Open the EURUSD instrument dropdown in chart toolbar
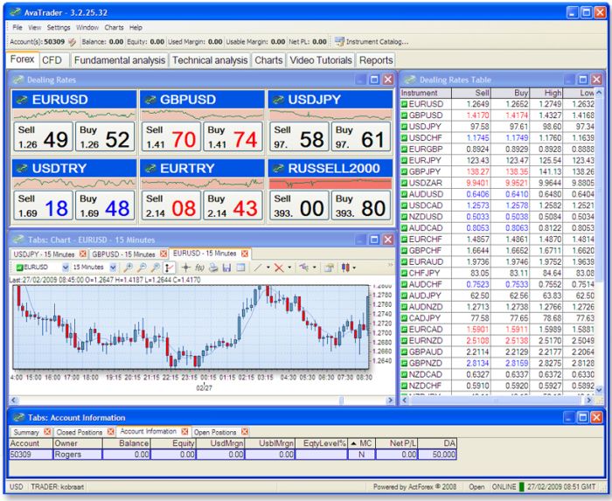Screen dimensions: 612x501 coord(66,268)
